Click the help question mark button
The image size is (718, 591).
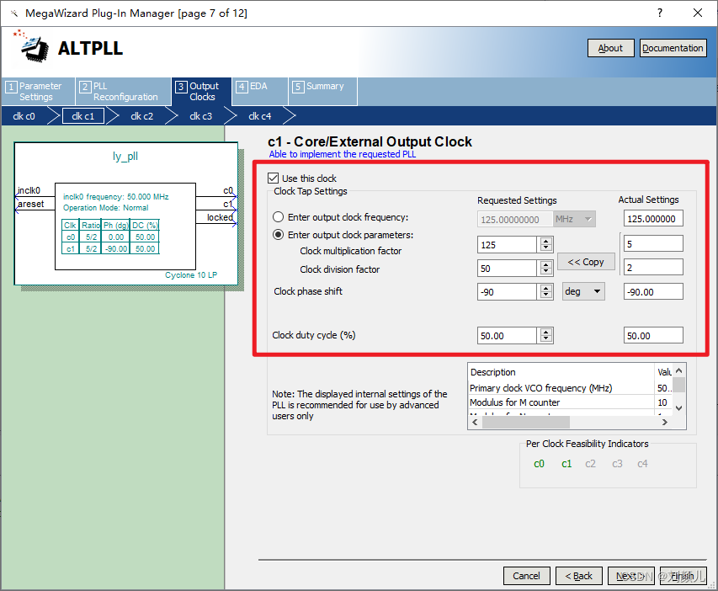tap(660, 13)
